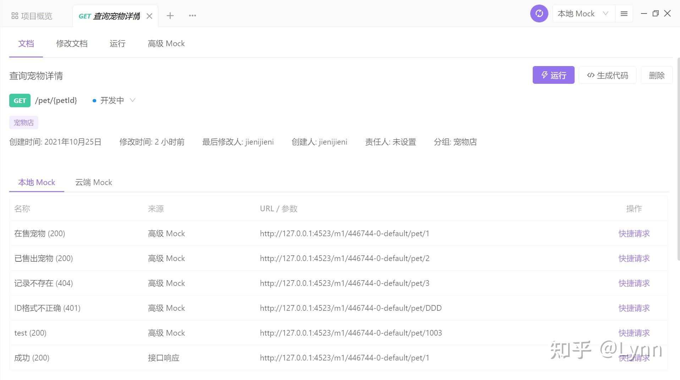Click the code icon inside 生成代码 button
The image size is (680, 380).
[590, 75]
